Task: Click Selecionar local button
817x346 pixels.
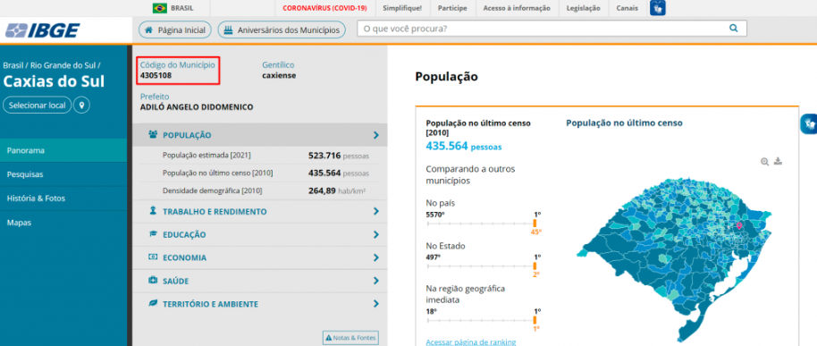Action: [x=38, y=105]
